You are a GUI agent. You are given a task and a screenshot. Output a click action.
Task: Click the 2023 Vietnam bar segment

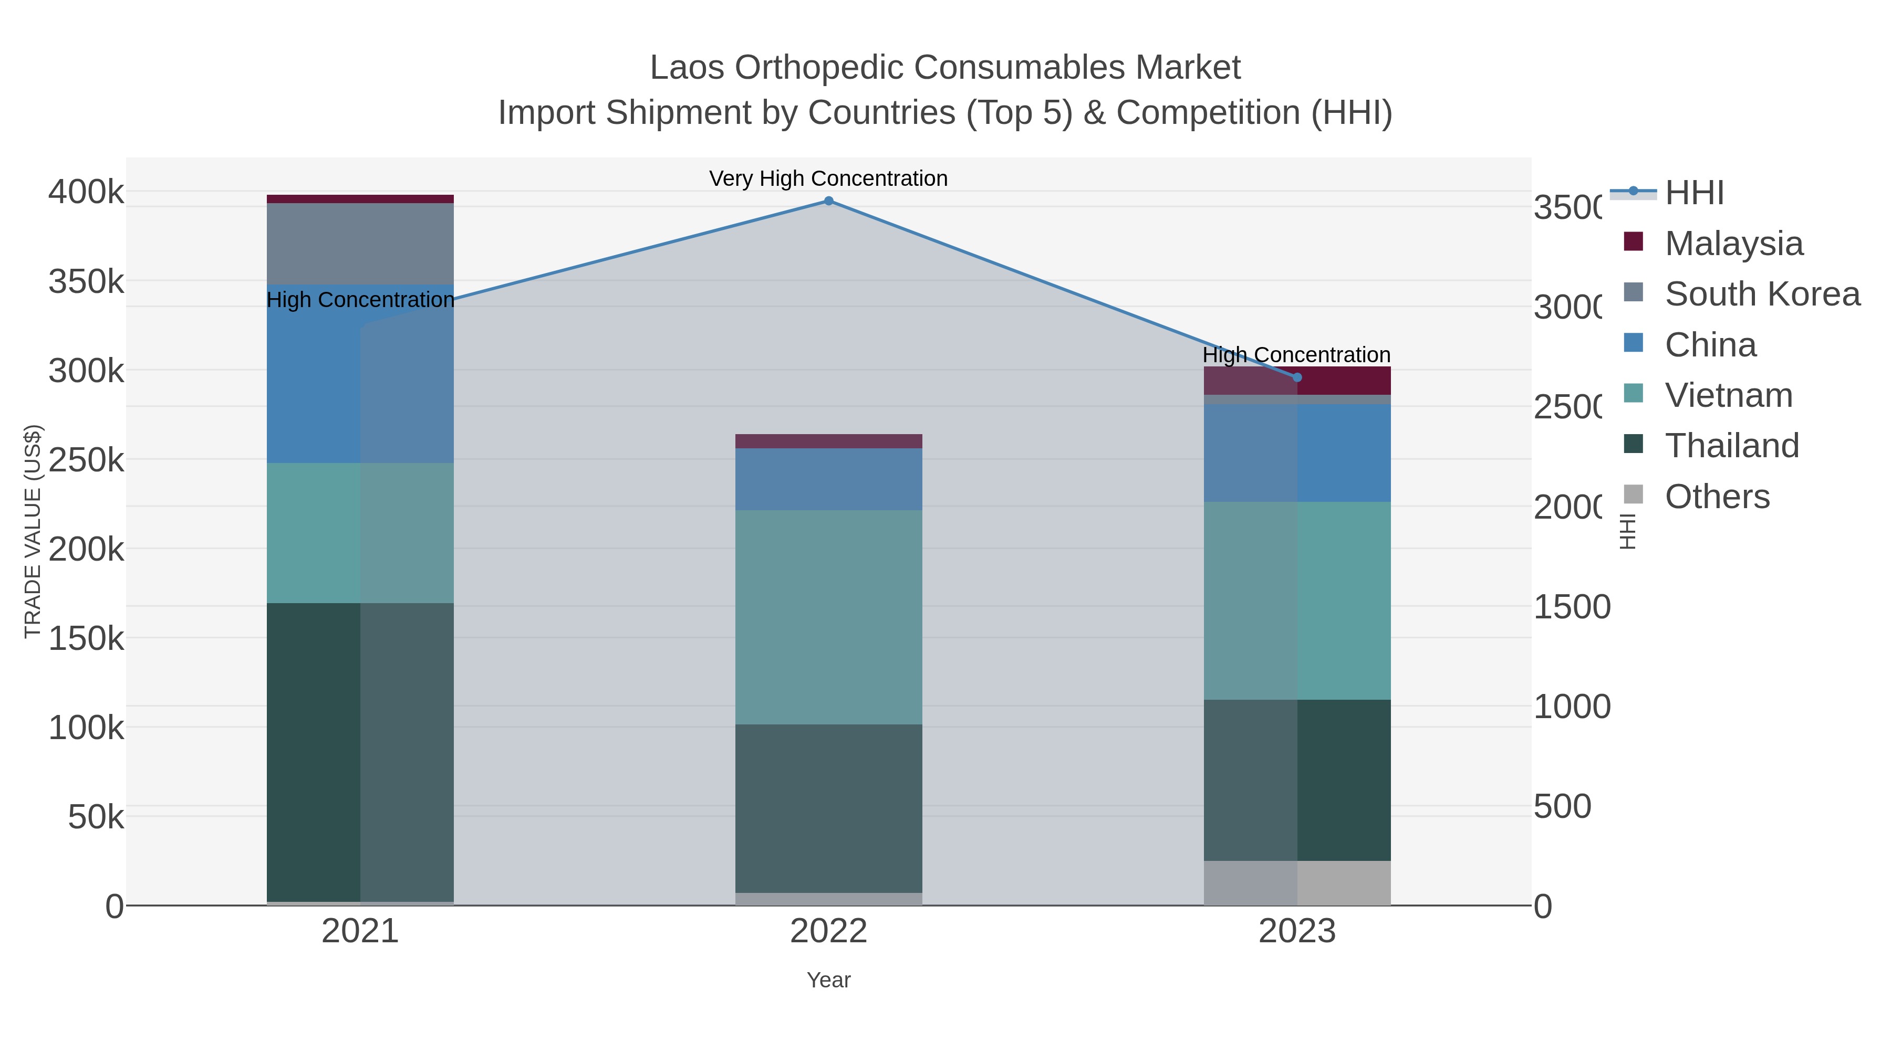[1297, 601]
